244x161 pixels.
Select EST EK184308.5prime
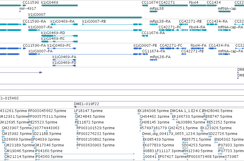(153, 111)
